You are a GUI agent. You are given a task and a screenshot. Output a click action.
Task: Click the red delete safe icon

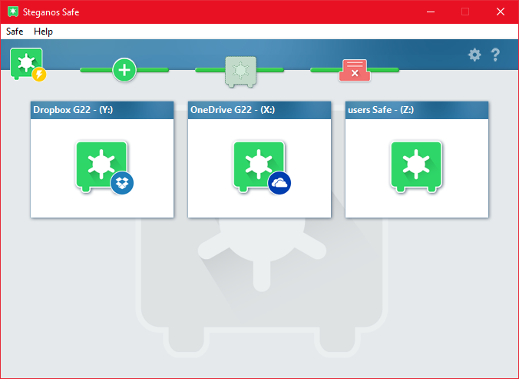[x=354, y=70]
